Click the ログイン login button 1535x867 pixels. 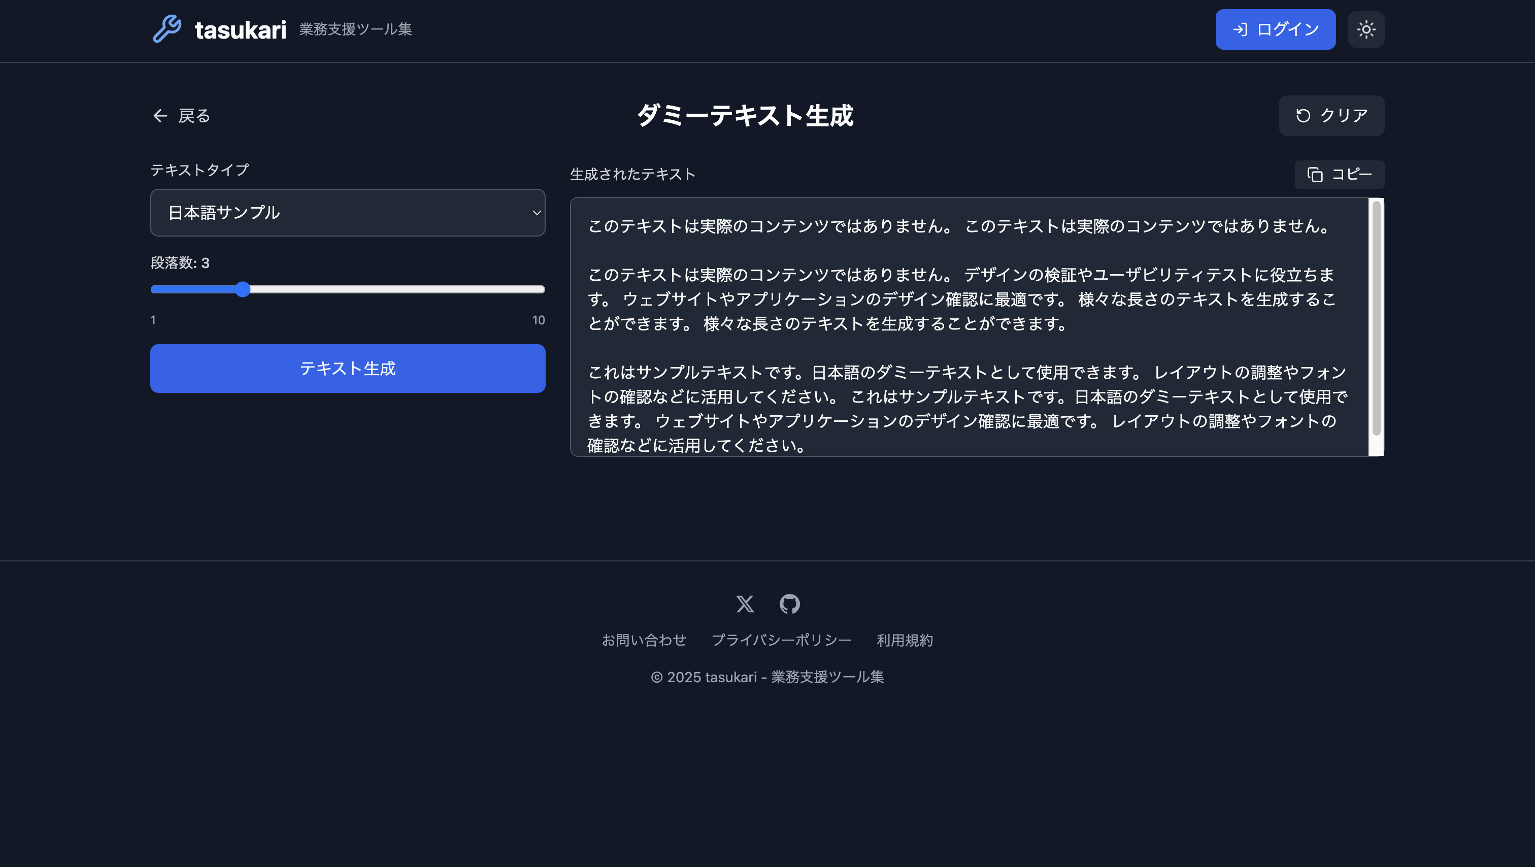[x=1275, y=29]
